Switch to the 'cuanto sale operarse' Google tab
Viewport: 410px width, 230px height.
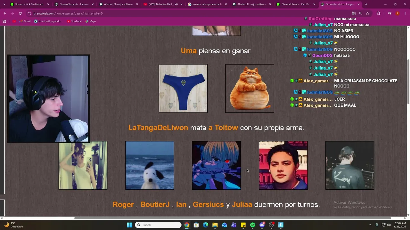(x=207, y=4)
